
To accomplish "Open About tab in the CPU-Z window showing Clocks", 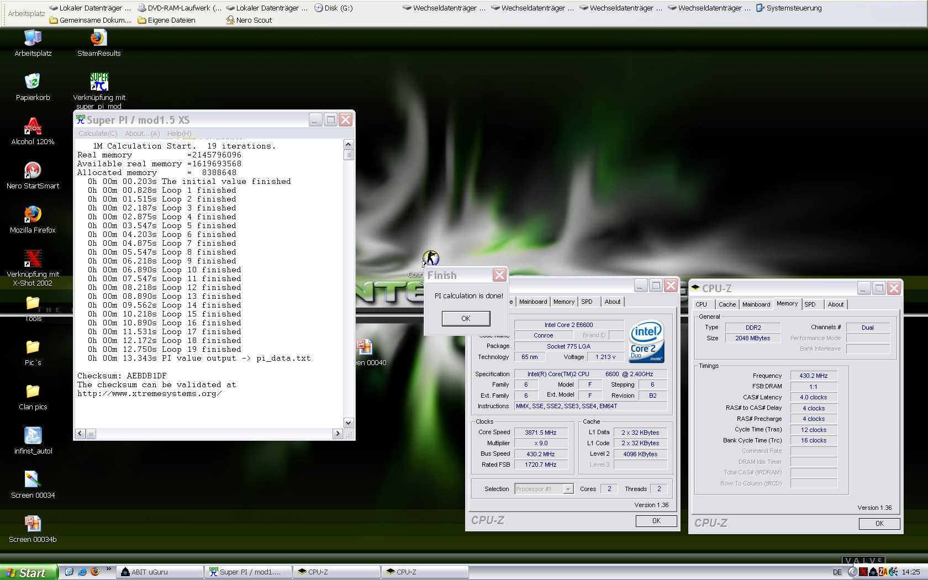I will 612,302.
